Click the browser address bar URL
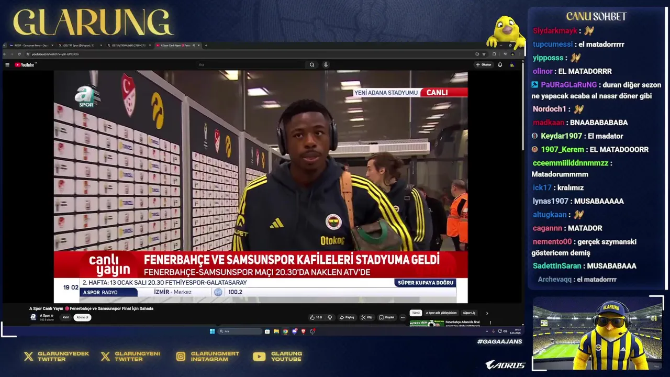 click(55, 54)
